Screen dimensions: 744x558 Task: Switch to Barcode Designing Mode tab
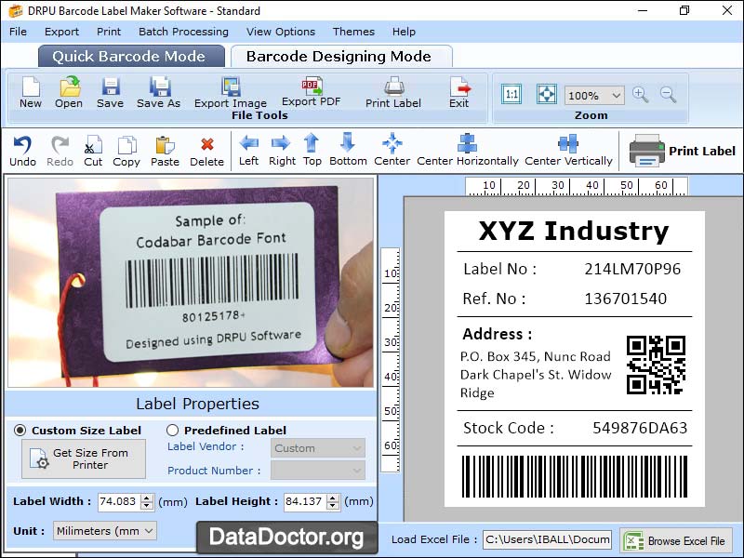[342, 55]
